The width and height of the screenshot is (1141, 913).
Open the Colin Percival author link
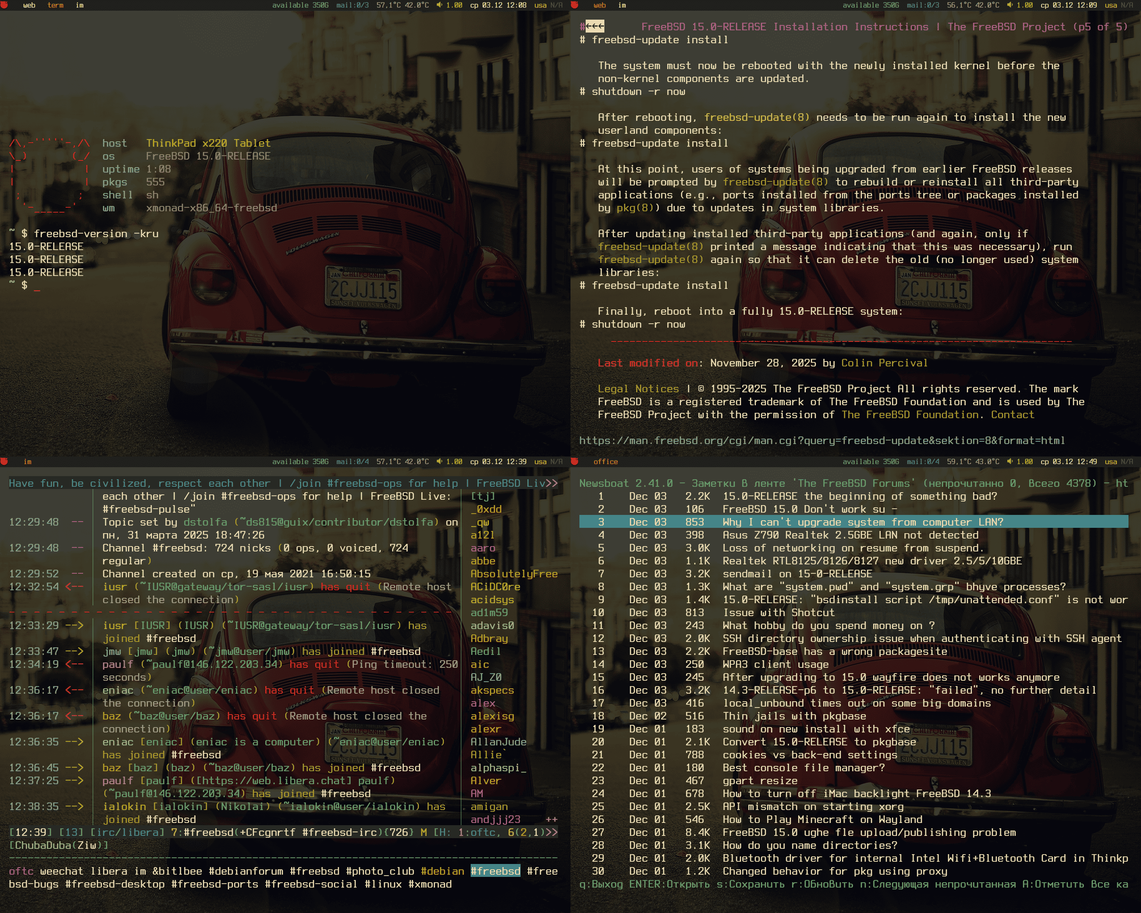(884, 363)
